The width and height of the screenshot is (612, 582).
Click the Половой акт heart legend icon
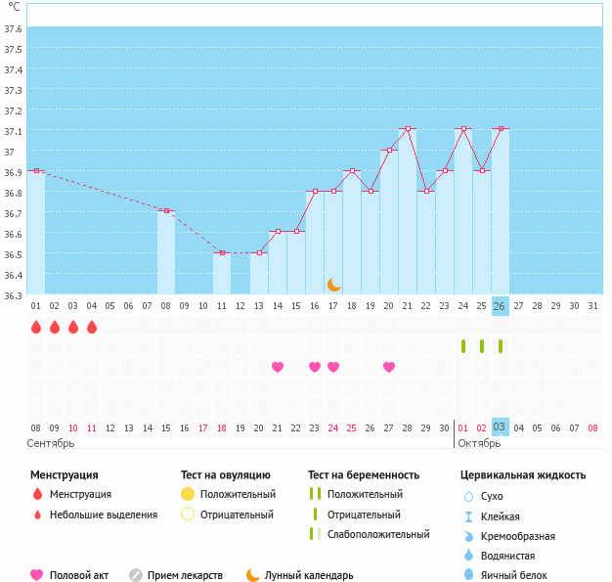[x=37, y=575]
